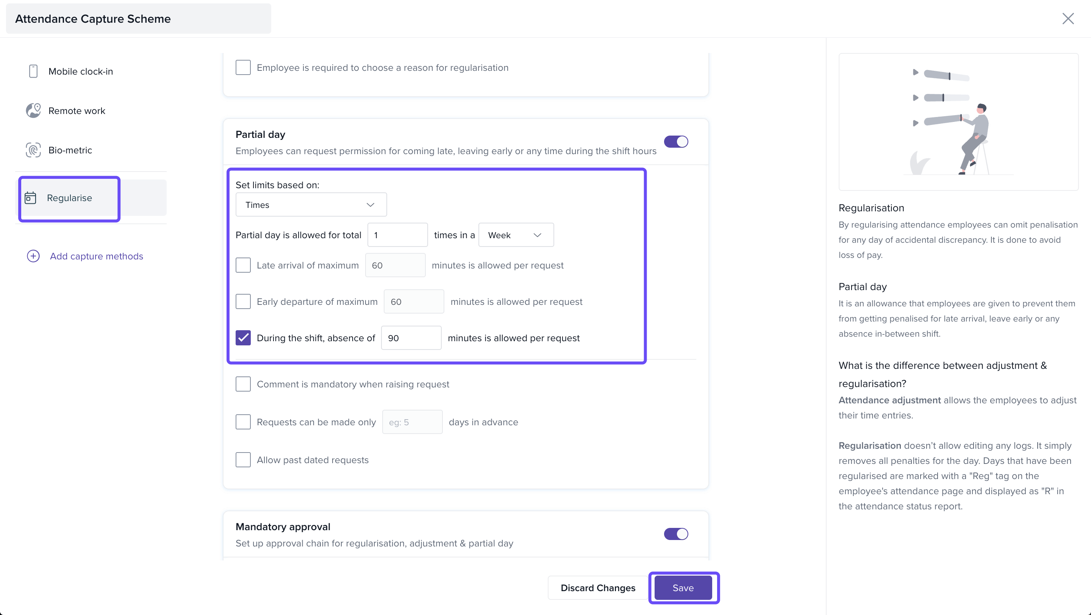
Task: Expand the Week period dropdown
Action: 516,235
